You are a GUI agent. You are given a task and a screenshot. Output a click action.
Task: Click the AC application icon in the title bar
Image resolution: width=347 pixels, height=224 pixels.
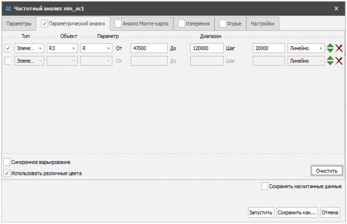[x=9, y=9]
